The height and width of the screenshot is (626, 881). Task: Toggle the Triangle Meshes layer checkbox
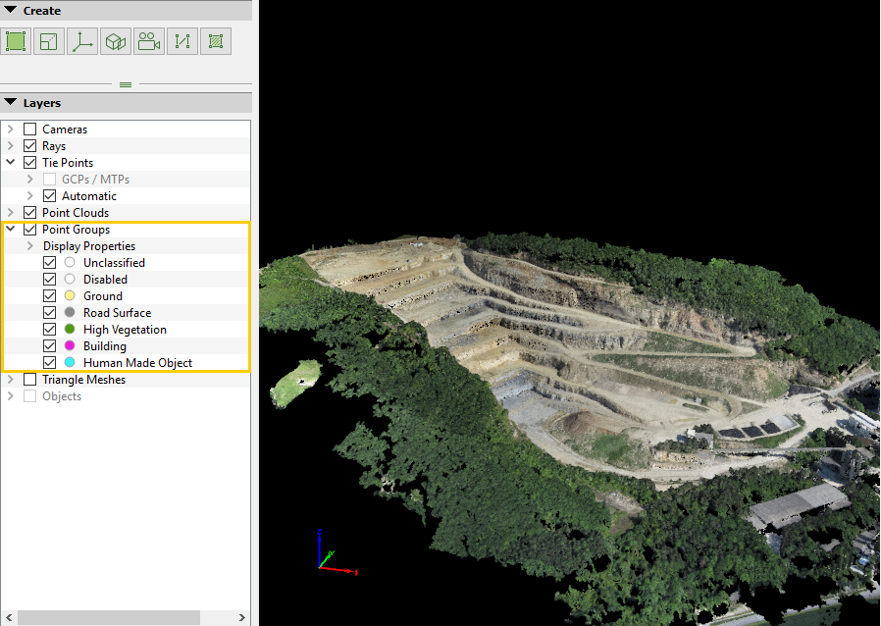30,380
